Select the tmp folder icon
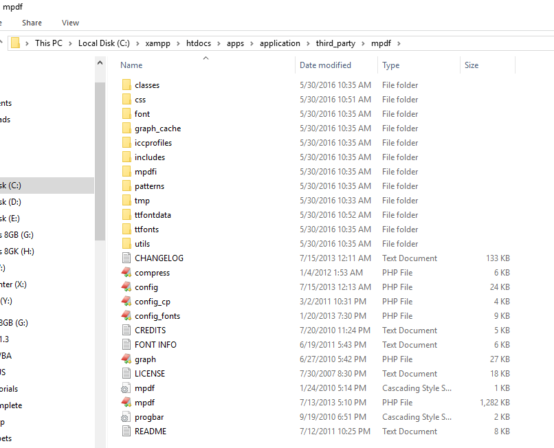Viewport: 554px width, 448px height. pyautogui.click(x=126, y=201)
